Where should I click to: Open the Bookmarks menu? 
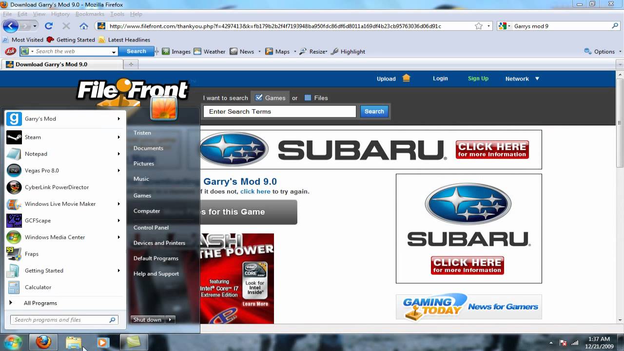90,14
